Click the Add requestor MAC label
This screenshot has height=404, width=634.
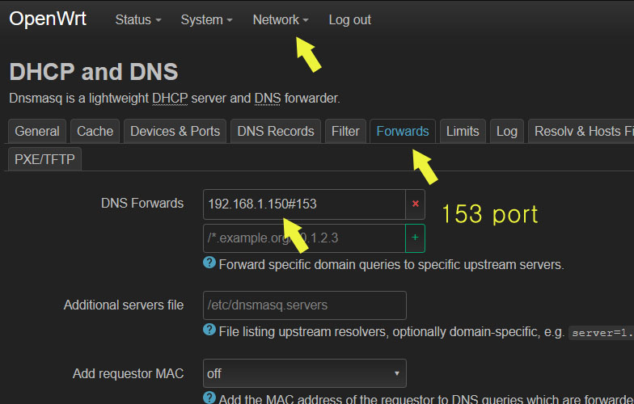point(128,373)
